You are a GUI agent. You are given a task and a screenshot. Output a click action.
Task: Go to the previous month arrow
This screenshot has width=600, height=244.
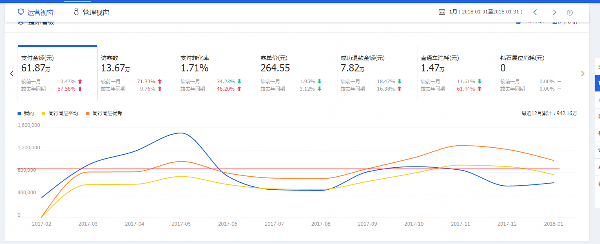[535, 12]
